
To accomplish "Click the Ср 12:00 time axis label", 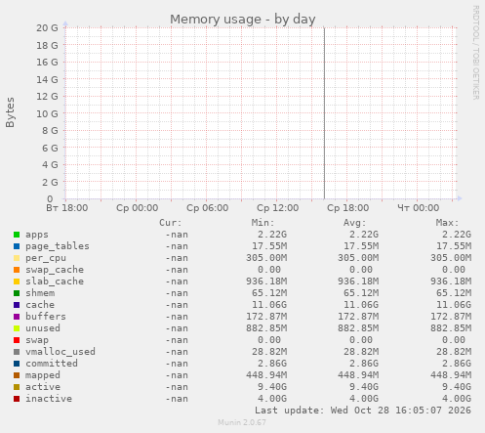I will pyautogui.click(x=278, y=208).
